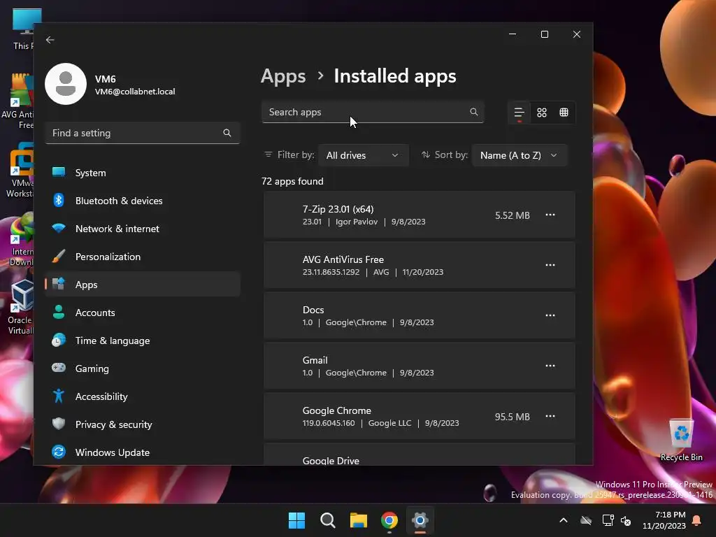Select the Docs app entry
716x537 pixels.
point(420,315)
